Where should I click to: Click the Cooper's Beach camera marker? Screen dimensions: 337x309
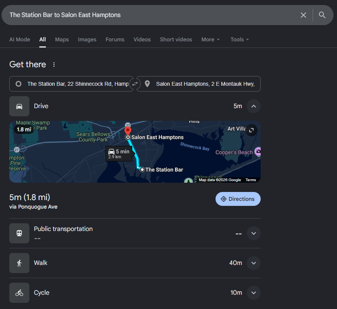coord(258,151)
